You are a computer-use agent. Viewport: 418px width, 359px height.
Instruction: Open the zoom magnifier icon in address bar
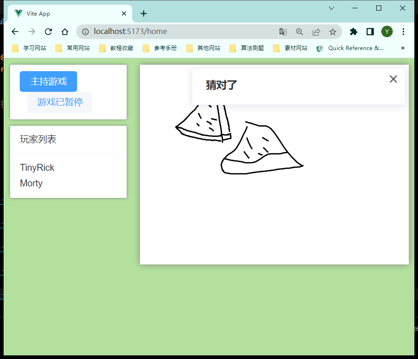tap(300, 32)
